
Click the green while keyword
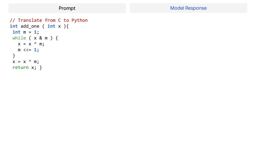(19, 38)
